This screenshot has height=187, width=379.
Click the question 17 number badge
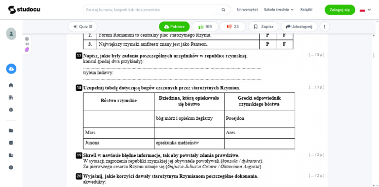79,56
